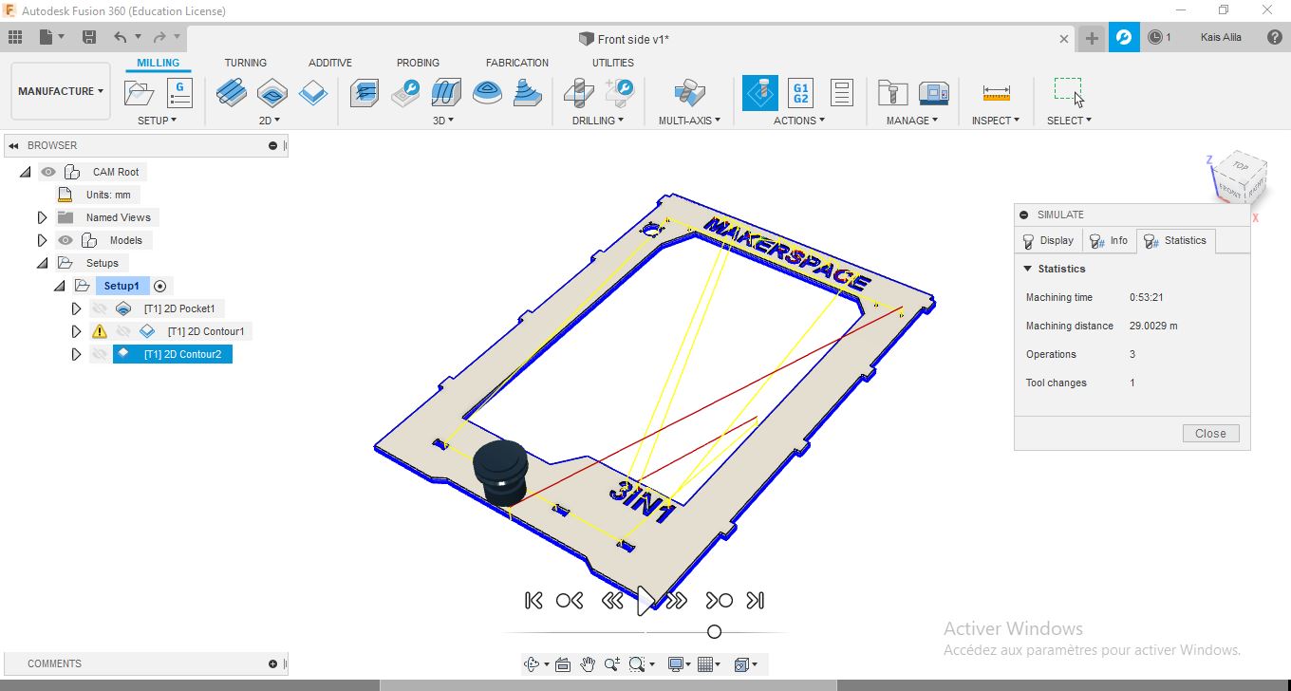Click the window selection icon
The height and width of the screenshot is (691, 1291).
coord(1068,91)
